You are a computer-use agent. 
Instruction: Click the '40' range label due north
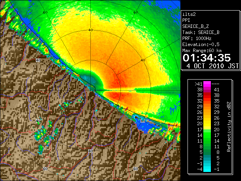tap(90, 30)
